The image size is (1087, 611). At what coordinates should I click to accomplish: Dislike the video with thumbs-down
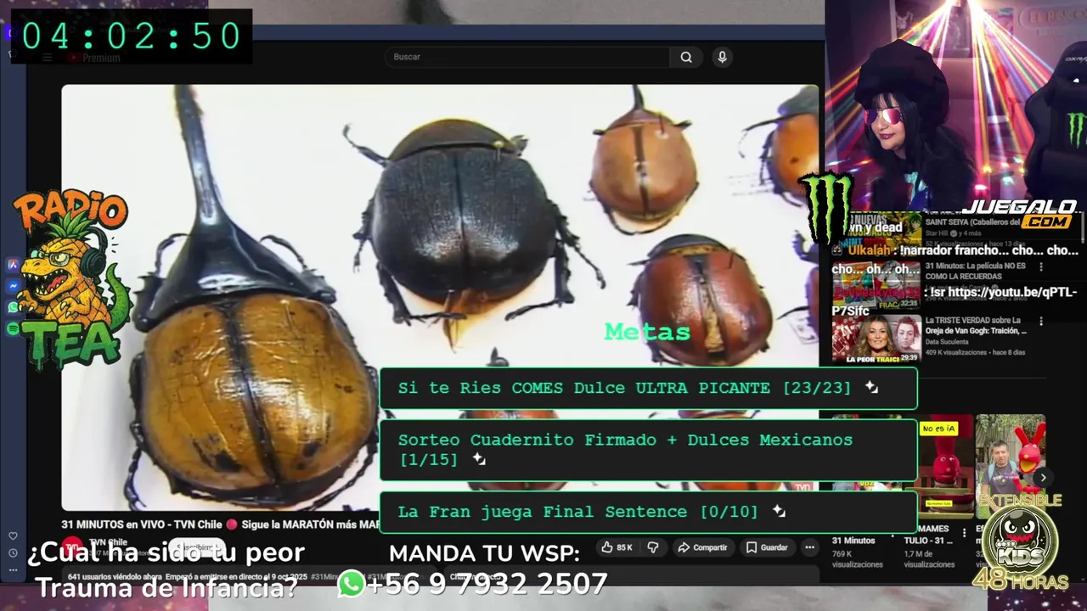652,547
